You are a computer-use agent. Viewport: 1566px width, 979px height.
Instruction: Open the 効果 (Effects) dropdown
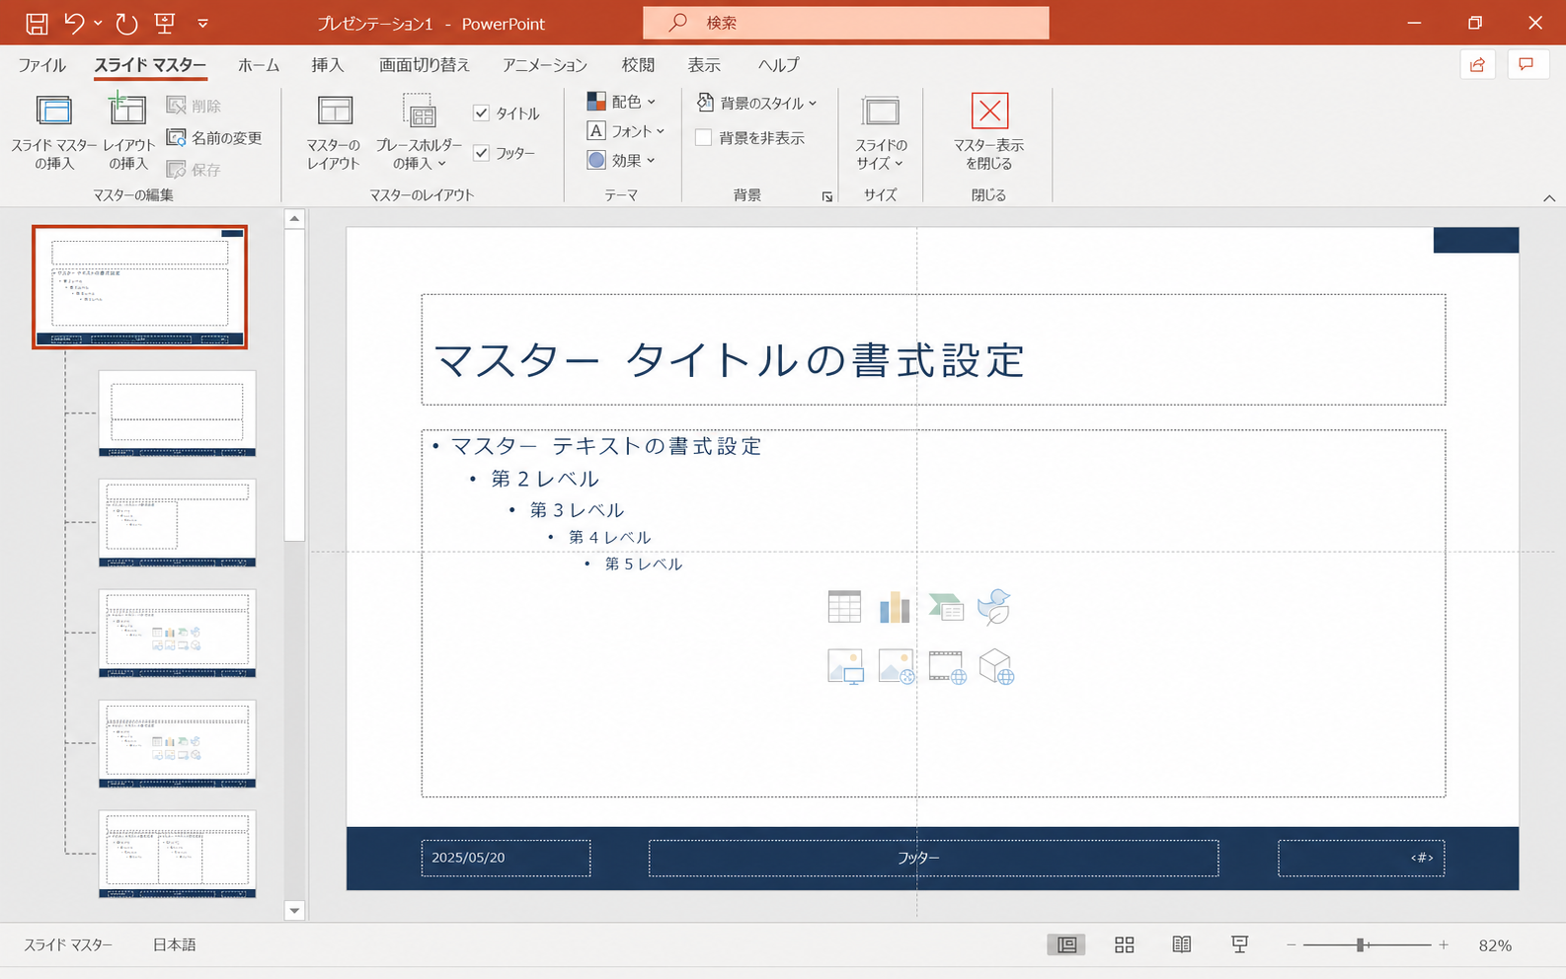tap(622, 160)
